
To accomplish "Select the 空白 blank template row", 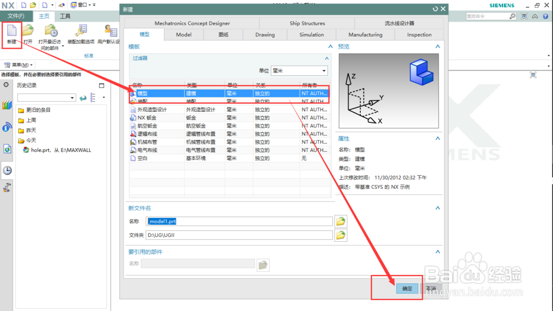I will [229, 158].
